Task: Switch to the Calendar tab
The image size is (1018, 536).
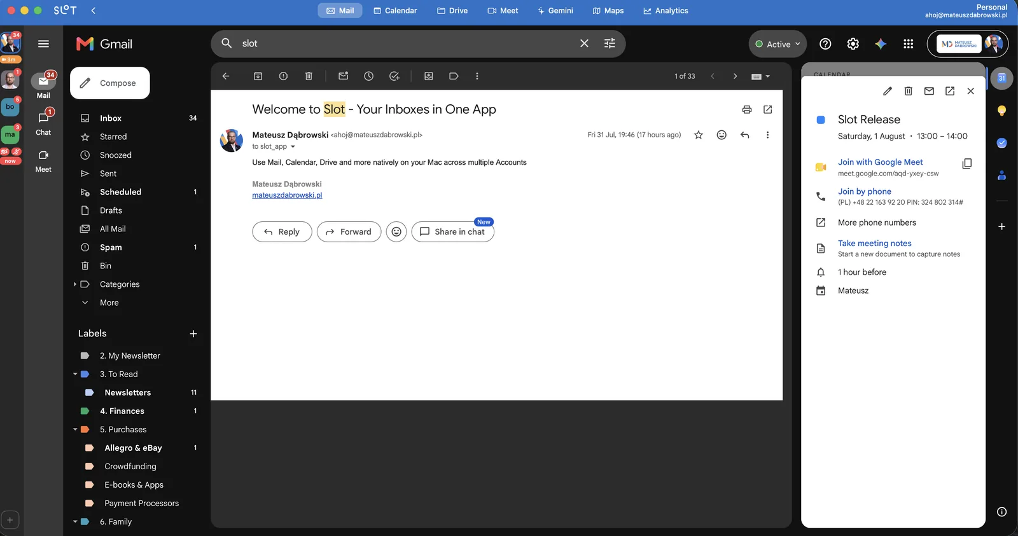Action: pos(395,11)
